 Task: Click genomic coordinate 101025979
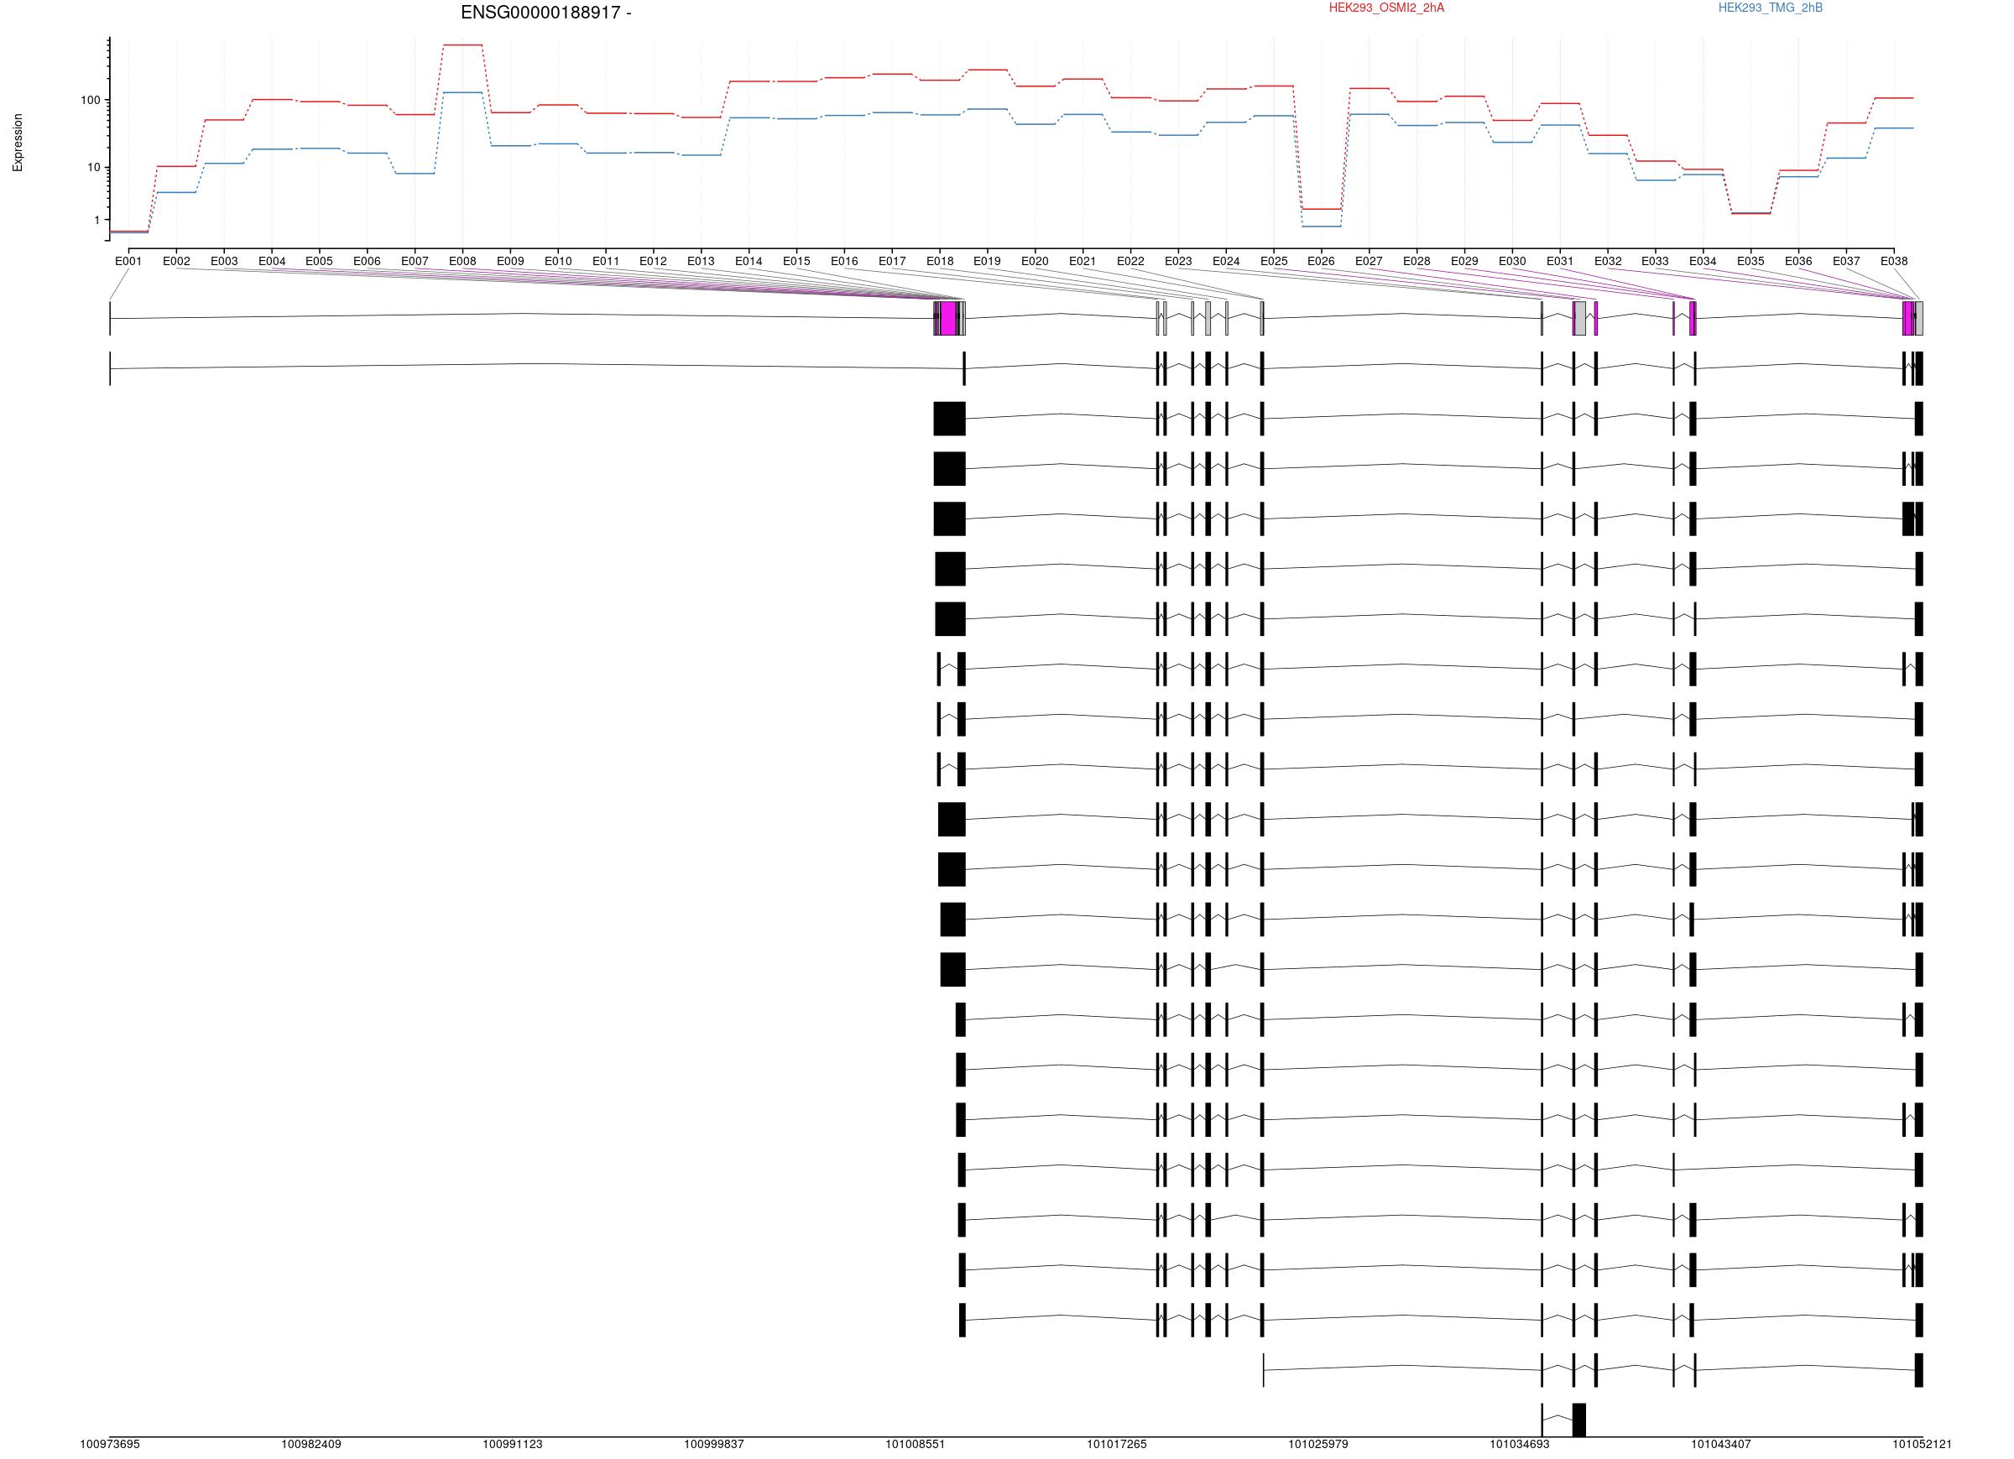1317,1444
